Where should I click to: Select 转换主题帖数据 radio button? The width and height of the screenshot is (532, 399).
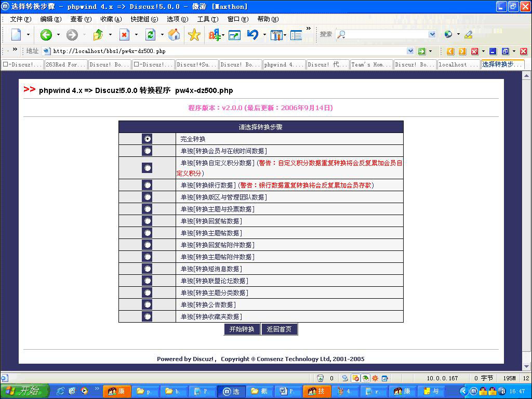point(147,233)
